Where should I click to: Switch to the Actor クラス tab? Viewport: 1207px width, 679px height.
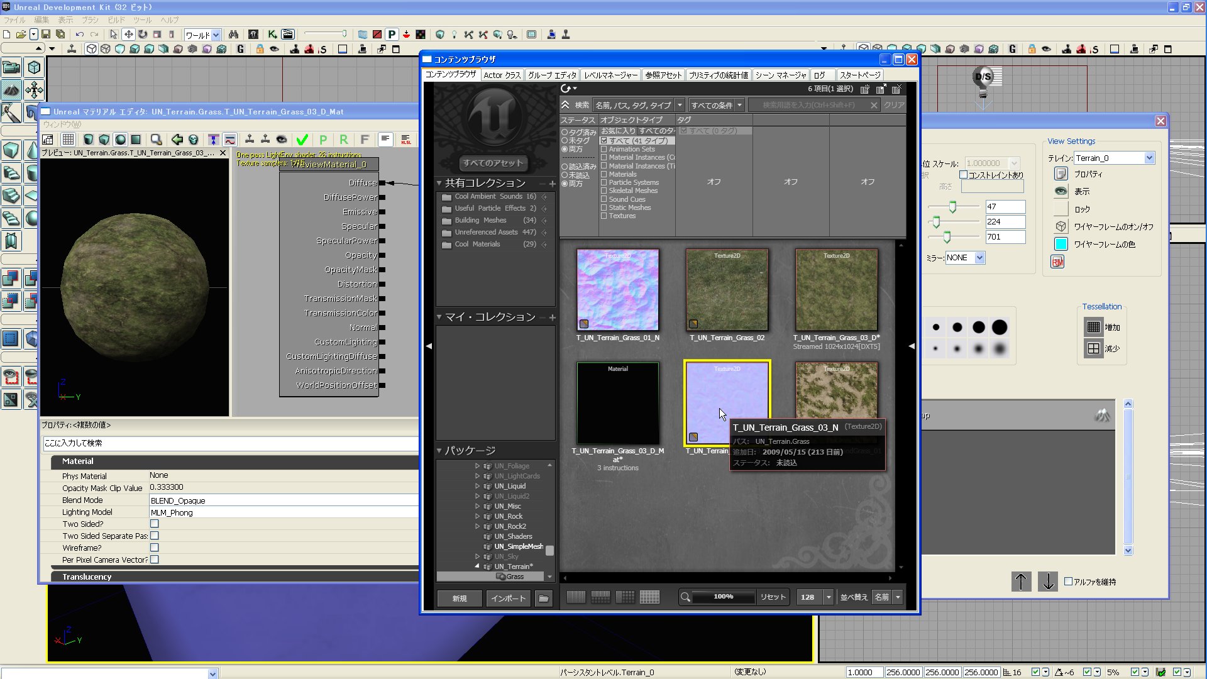[502, 75]
